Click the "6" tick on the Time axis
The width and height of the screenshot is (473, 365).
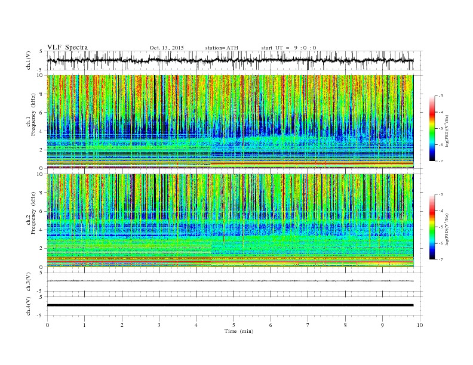[271, 325]
